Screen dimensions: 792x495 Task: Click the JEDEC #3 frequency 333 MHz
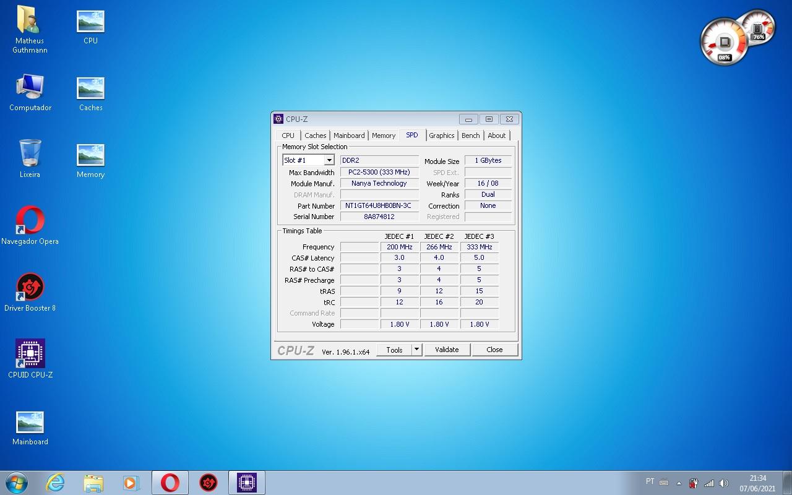coord(479,247)
